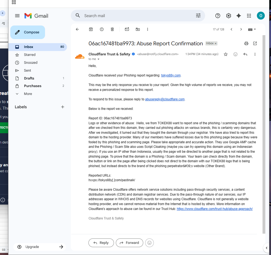Open the Cloudflare trust-hub abuse-approach link
The height and width of the screenshot is (255, 271).
point(215,209)
